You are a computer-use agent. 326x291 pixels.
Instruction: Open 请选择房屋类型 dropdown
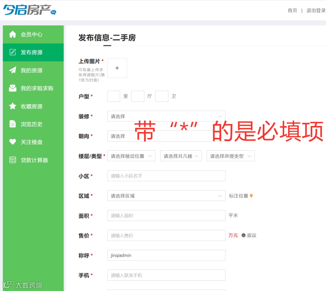tap(231, 156)
